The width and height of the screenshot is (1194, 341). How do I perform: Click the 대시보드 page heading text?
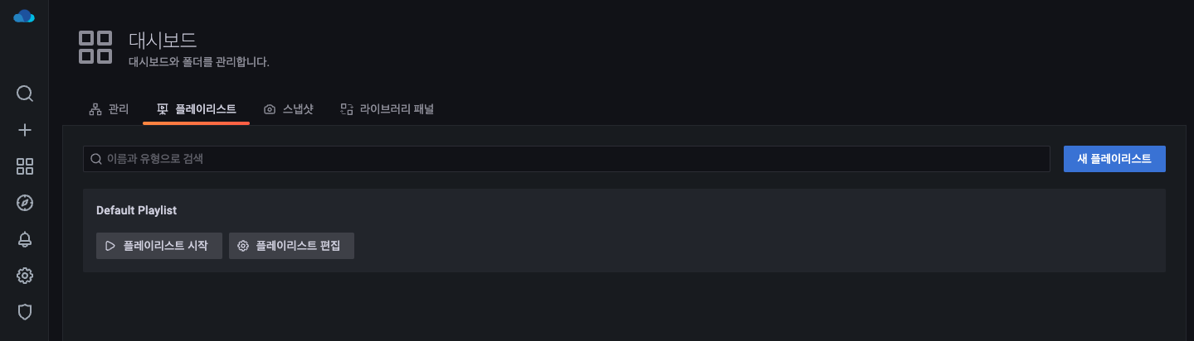[x=163, y=40]
